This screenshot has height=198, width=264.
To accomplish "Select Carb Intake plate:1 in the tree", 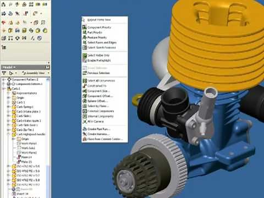I will pyautogui.click(x=29, y=112).
